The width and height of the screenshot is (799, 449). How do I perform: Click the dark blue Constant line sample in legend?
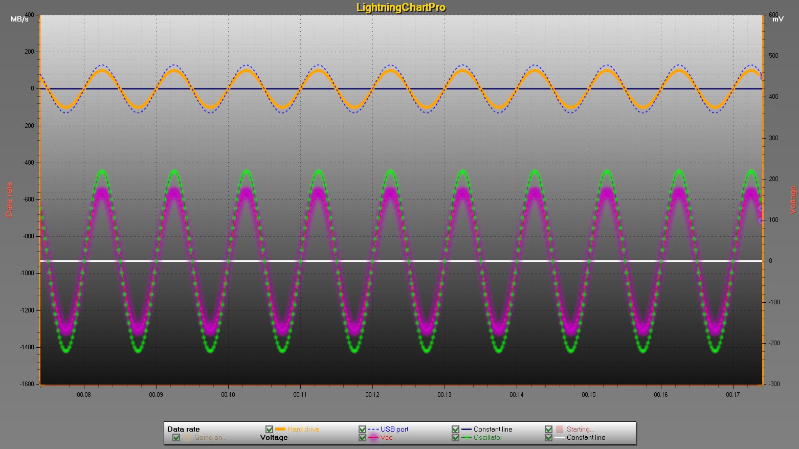[x=467, y=429]
